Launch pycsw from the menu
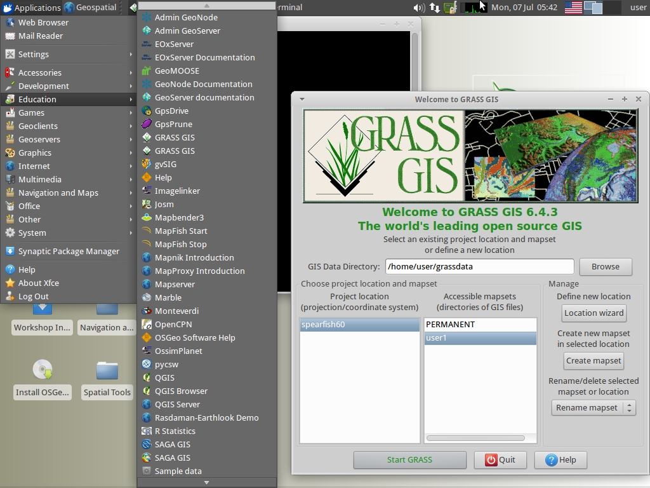Screen dimensions: 650x488 point(206,364)
